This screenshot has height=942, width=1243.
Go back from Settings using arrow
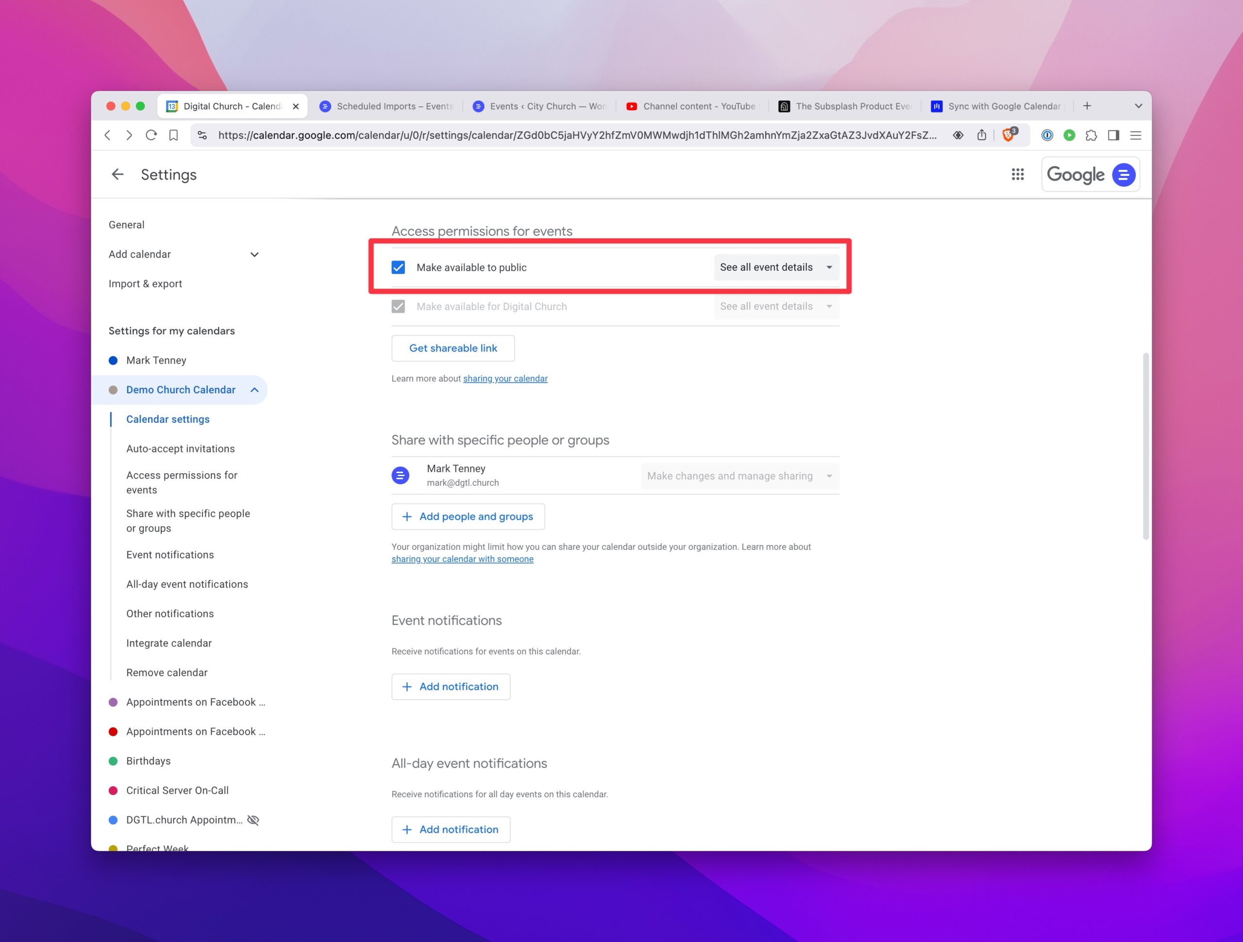117,175
